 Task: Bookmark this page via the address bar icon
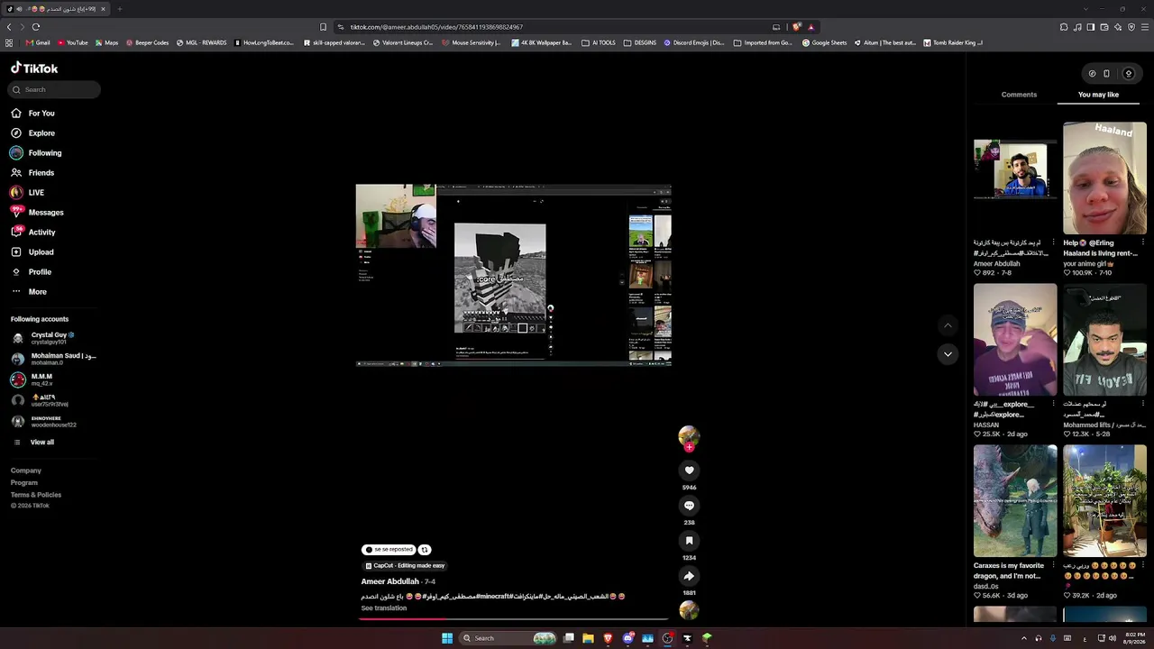click(x=323, y=27)
